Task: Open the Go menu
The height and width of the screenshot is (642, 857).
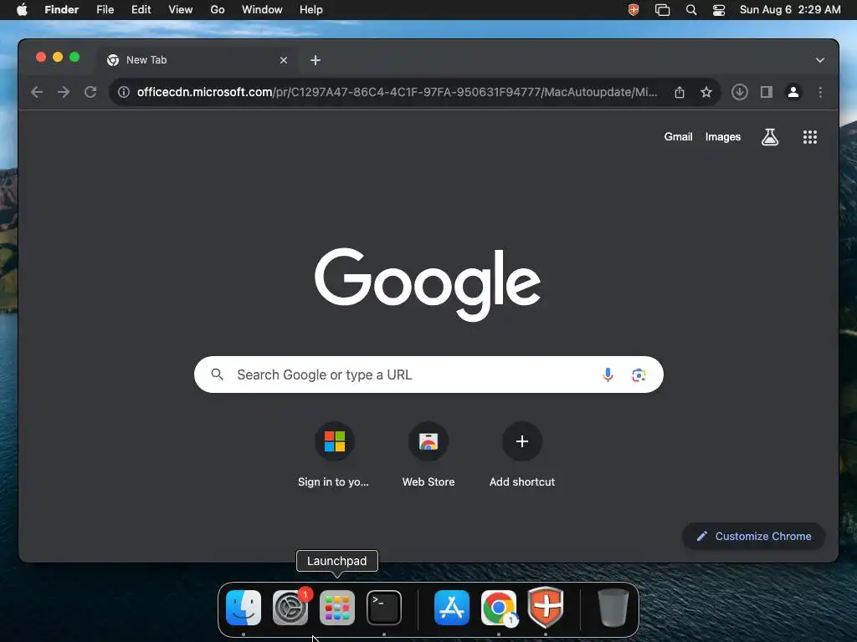Action: 217,10
